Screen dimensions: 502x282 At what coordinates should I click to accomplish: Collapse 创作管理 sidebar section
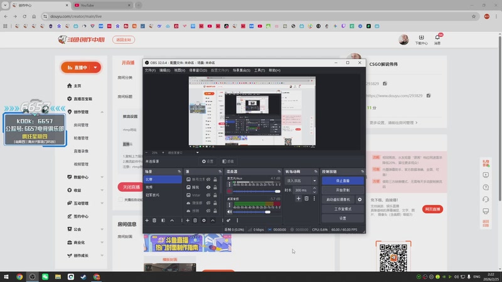[x=102, y=112]
